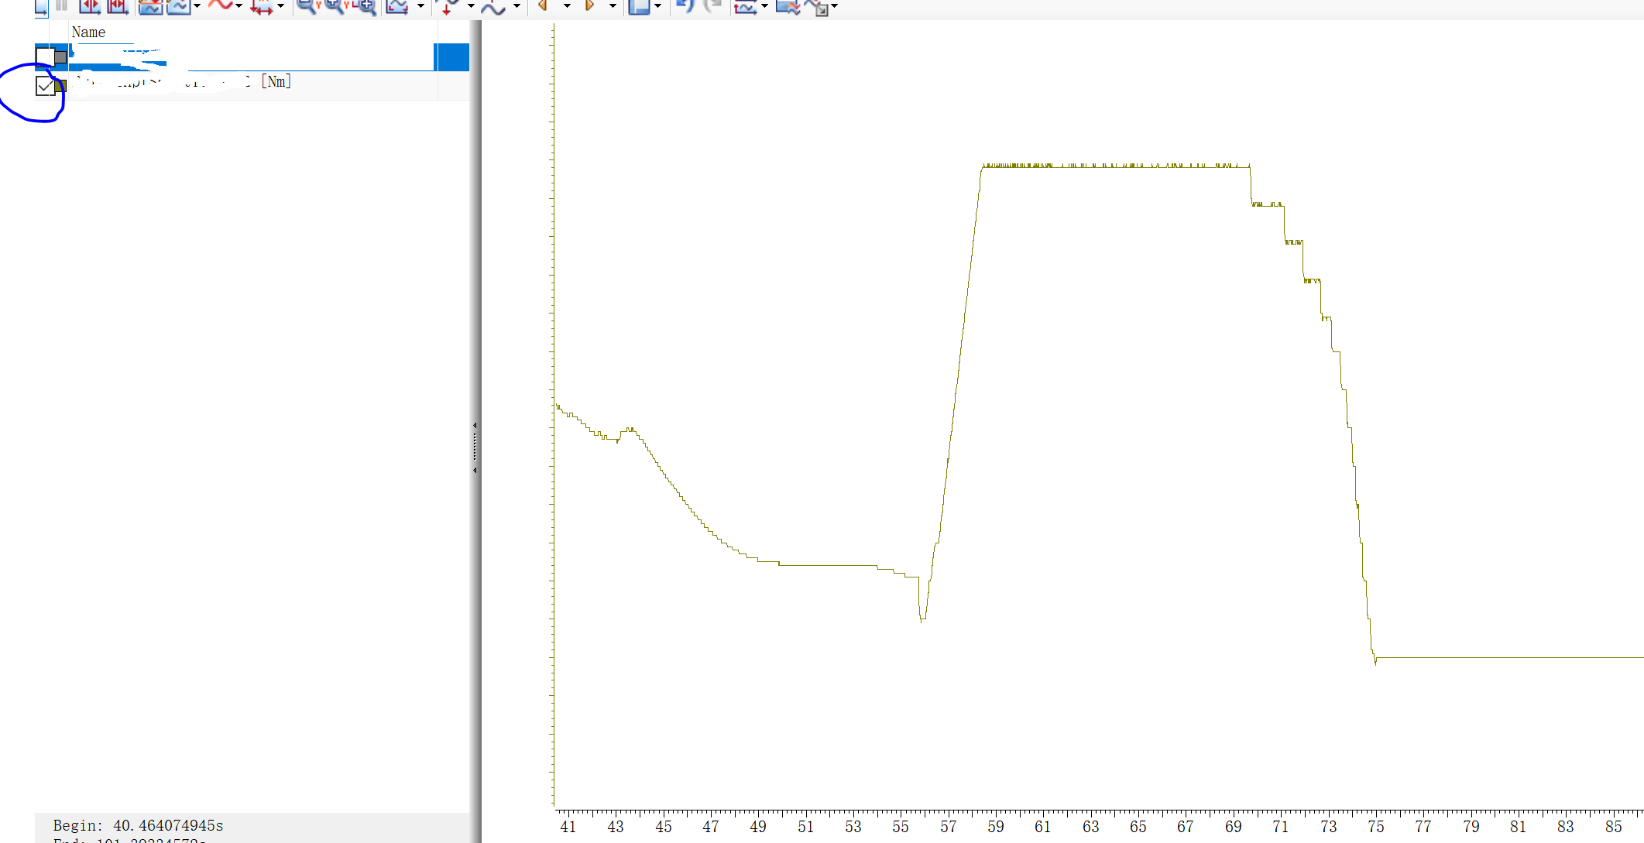Viewport: 1644px width, 843px height.
Task: Click the Name column header
Action: [88, 32]
